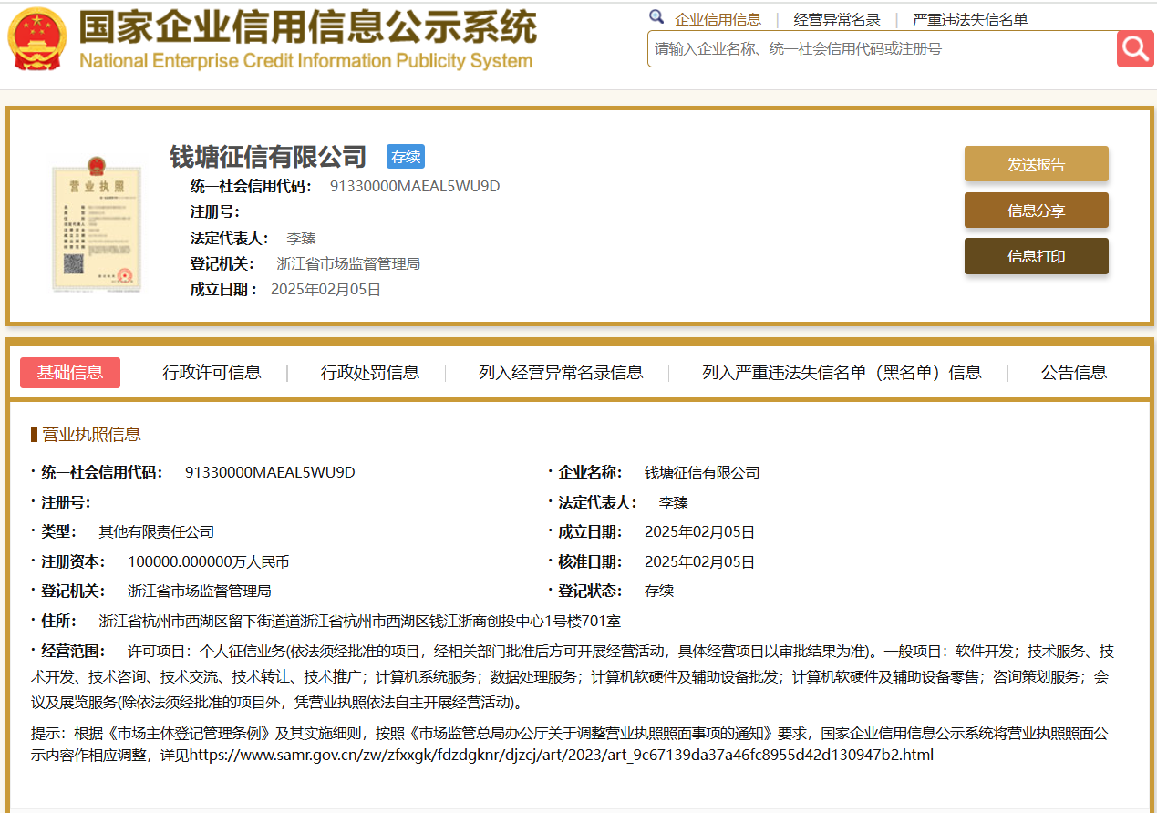Click the small magnifier icon beside 企业信用信息

656,17
